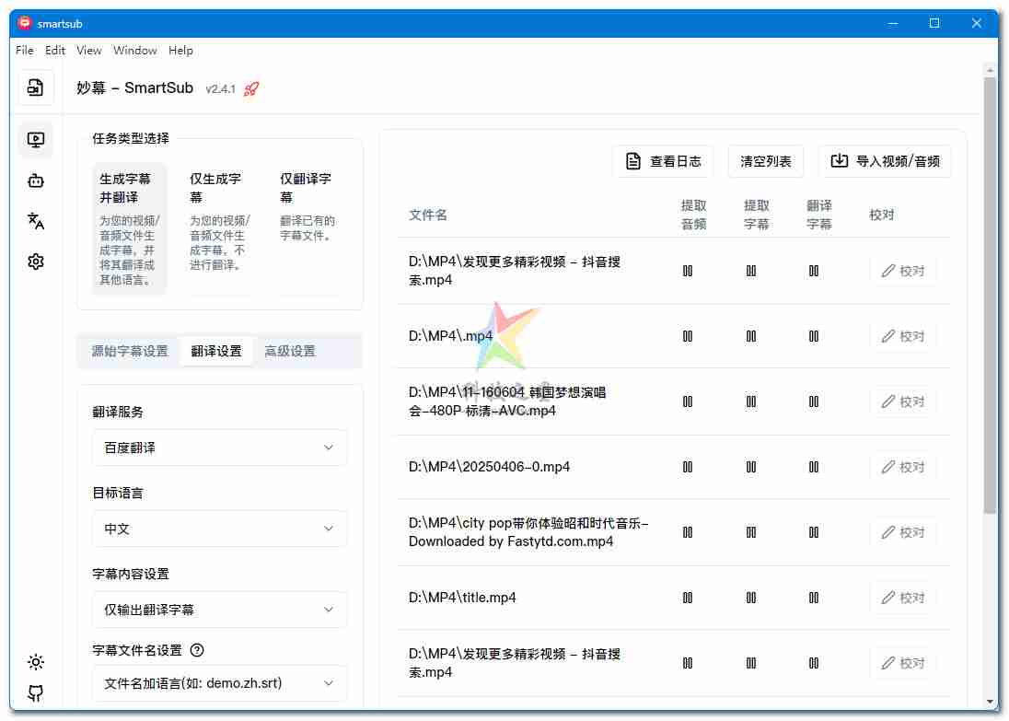Toggle light/dark theme with the sun icon

click(x=35, y=661)
